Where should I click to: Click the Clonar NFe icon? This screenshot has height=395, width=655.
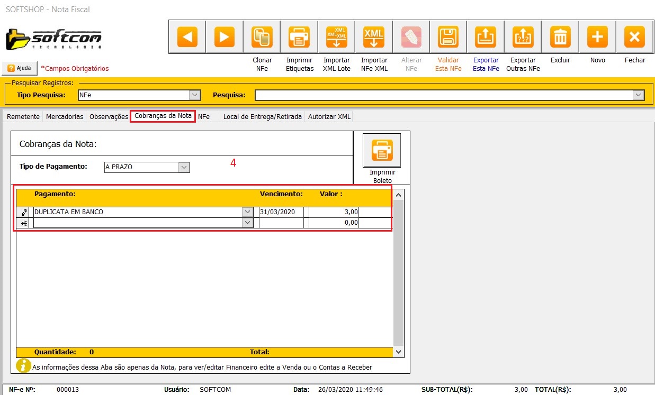262,37
